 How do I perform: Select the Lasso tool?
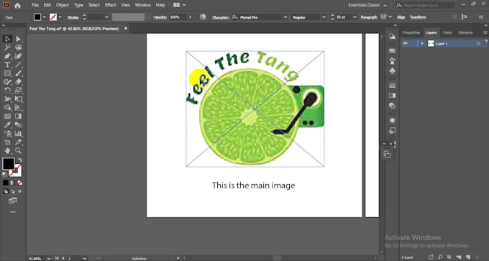19,47
